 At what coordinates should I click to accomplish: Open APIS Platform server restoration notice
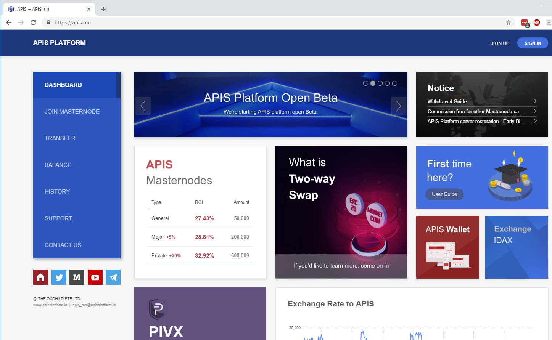pos(476,121)
